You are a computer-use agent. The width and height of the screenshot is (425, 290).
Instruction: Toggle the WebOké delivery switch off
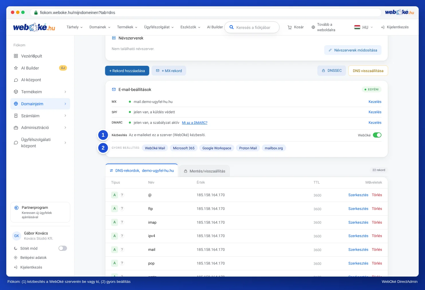[377, 135]
